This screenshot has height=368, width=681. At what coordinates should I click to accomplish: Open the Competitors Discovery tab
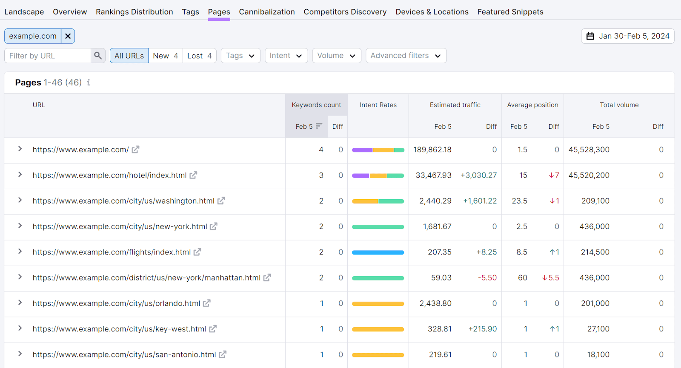(345, 12)
